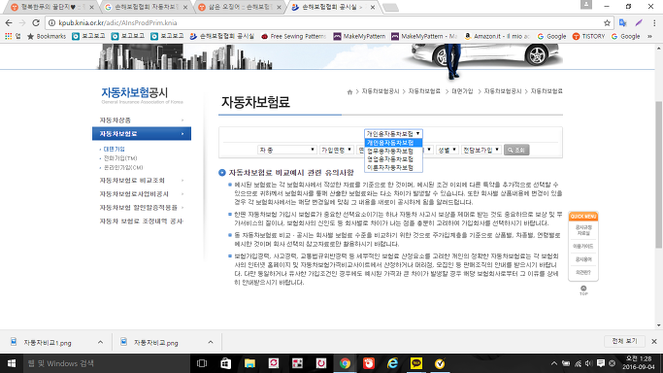The image size is (663, 373).
Task: Open 이용가이드 in Quick Menu
Action: click(x=583, y=246)
